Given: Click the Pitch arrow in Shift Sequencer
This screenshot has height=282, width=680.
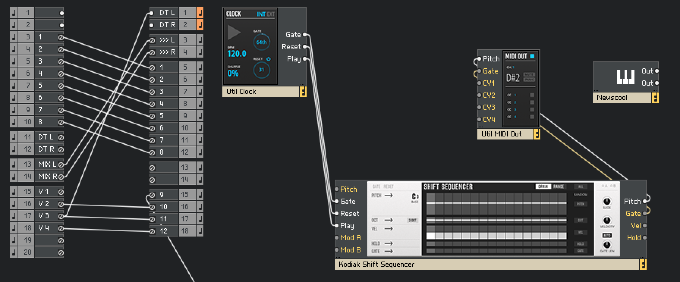Looking at the screenshot, I should [389, 196].
